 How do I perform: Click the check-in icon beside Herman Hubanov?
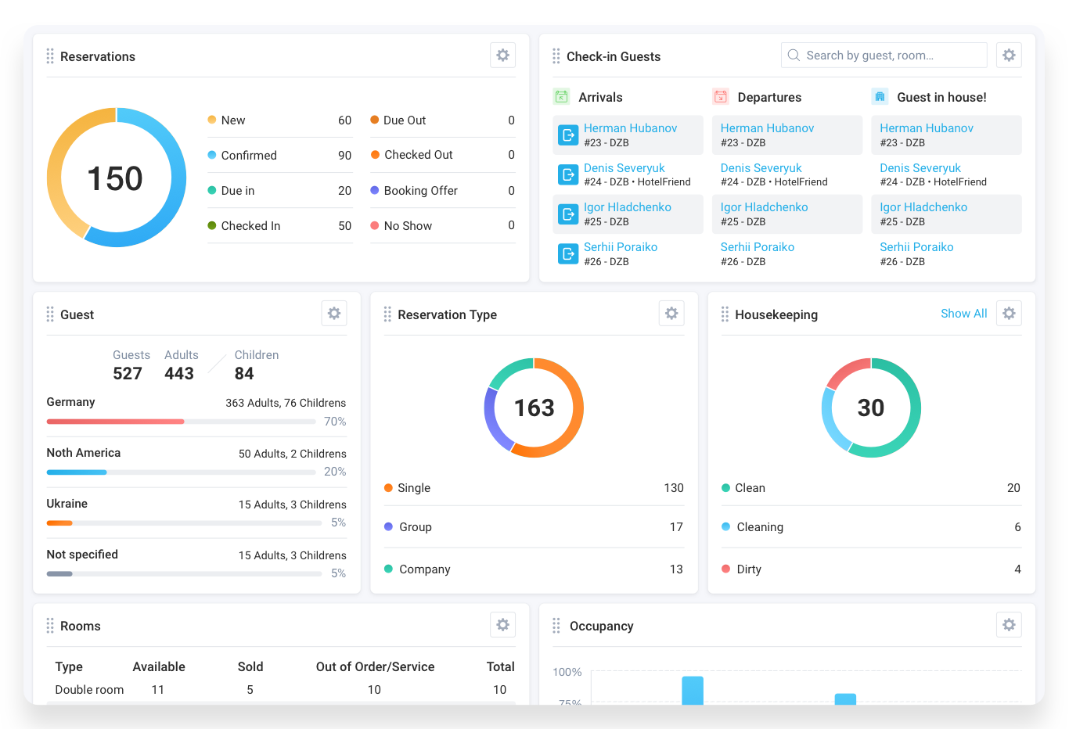(568, 134)
